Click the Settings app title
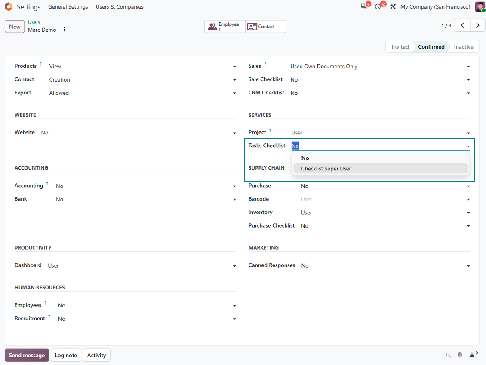The width and height of the screenshot is (486, 365). 28,7
